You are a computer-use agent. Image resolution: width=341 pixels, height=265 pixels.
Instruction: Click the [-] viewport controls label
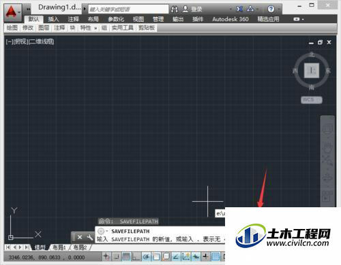pos(10,41)
